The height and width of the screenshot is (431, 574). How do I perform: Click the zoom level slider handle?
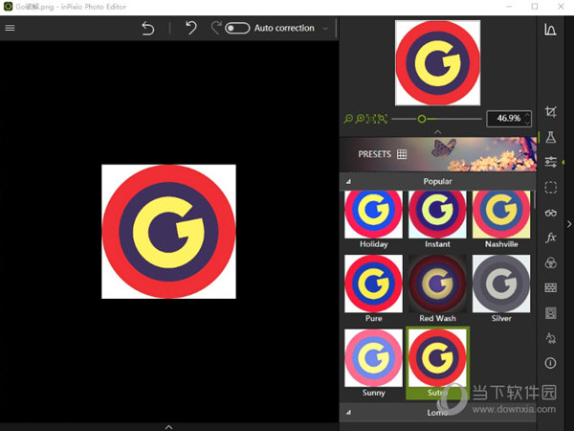(x=421, y=119)
